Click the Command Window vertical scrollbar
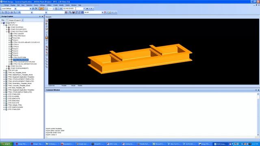The width and height of the screenshot is (260, 146). click(258, 114)
